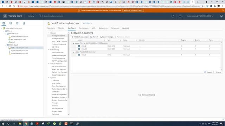225x126 pixels.
Task: Open Time Configuration settings
Action: 59,86
